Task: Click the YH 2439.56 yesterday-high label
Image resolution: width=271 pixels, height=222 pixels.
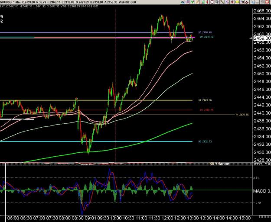Action: coord(242,115)
